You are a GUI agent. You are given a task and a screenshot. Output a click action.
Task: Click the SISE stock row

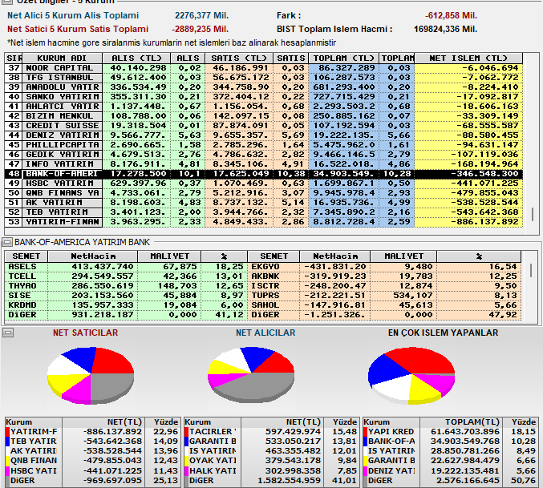(x=126, y=296)
